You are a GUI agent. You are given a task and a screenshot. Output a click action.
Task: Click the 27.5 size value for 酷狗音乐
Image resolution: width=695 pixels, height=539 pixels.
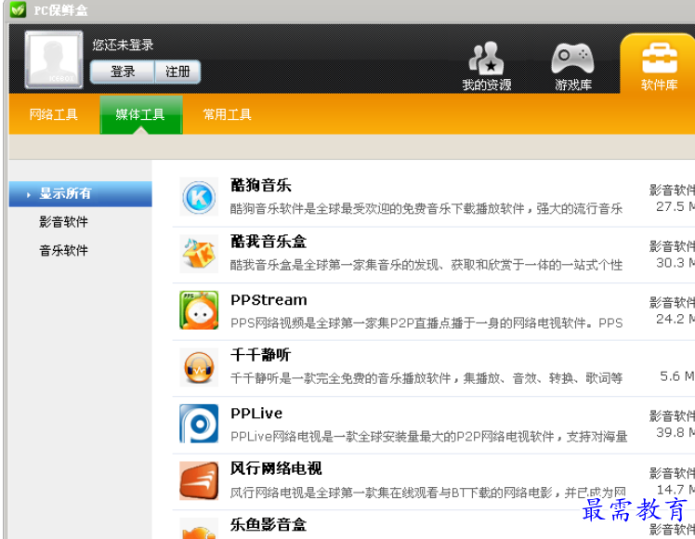click(670, 206)
